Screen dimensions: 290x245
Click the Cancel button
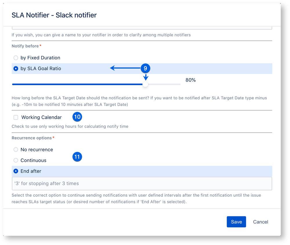pyautogui.click(x=260, y=222)
